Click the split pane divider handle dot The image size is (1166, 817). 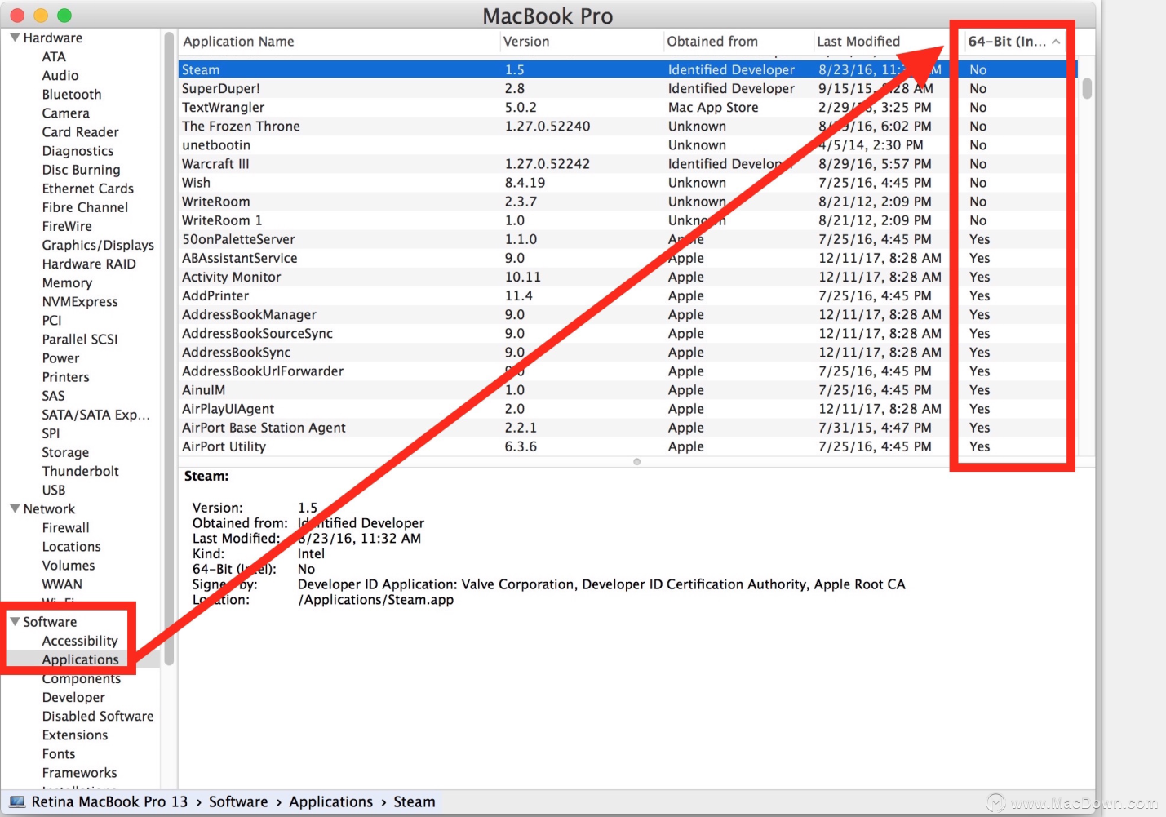(637, 462)
